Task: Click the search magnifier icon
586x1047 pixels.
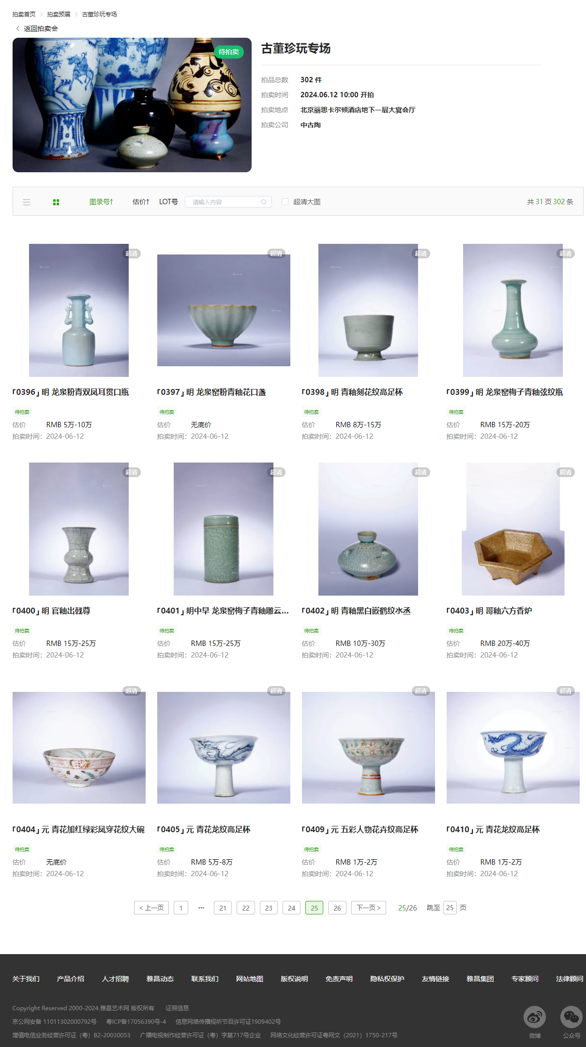Action: pos(264,202)
